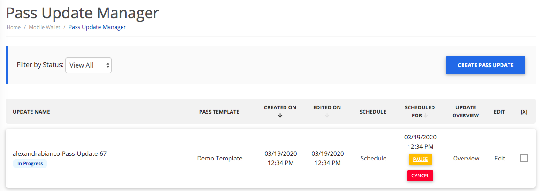
Task: Click the Update Overview column header
Action: click(466, 112)
